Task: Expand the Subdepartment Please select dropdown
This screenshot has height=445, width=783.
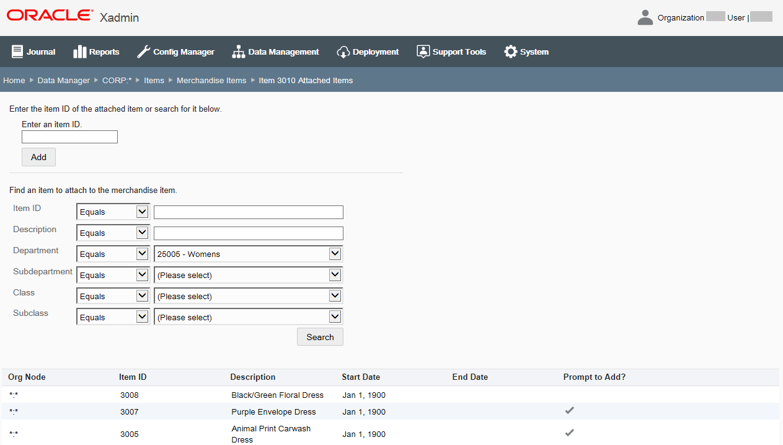Action: coord(248,274)
